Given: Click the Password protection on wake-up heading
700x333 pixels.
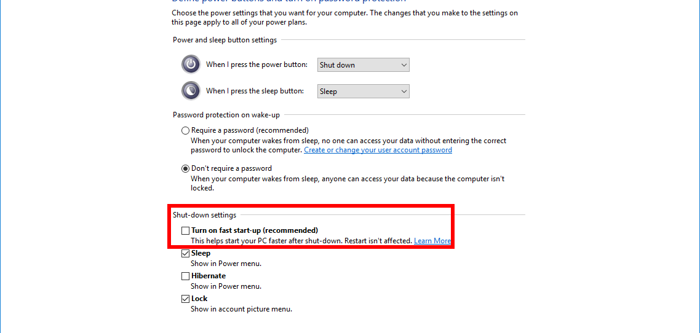Looking at the screenshot, I should pos(226,115).
